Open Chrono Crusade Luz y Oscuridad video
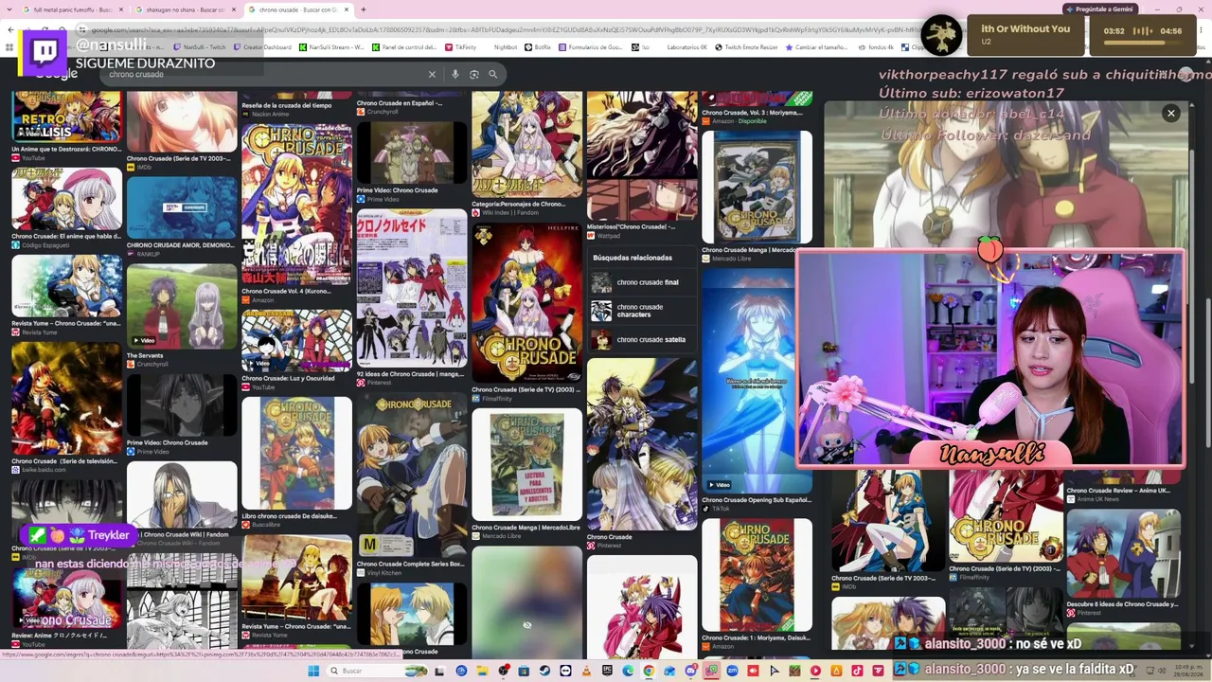The width and height of the screenshot is (1212, 682). click(x=296, y=341)
